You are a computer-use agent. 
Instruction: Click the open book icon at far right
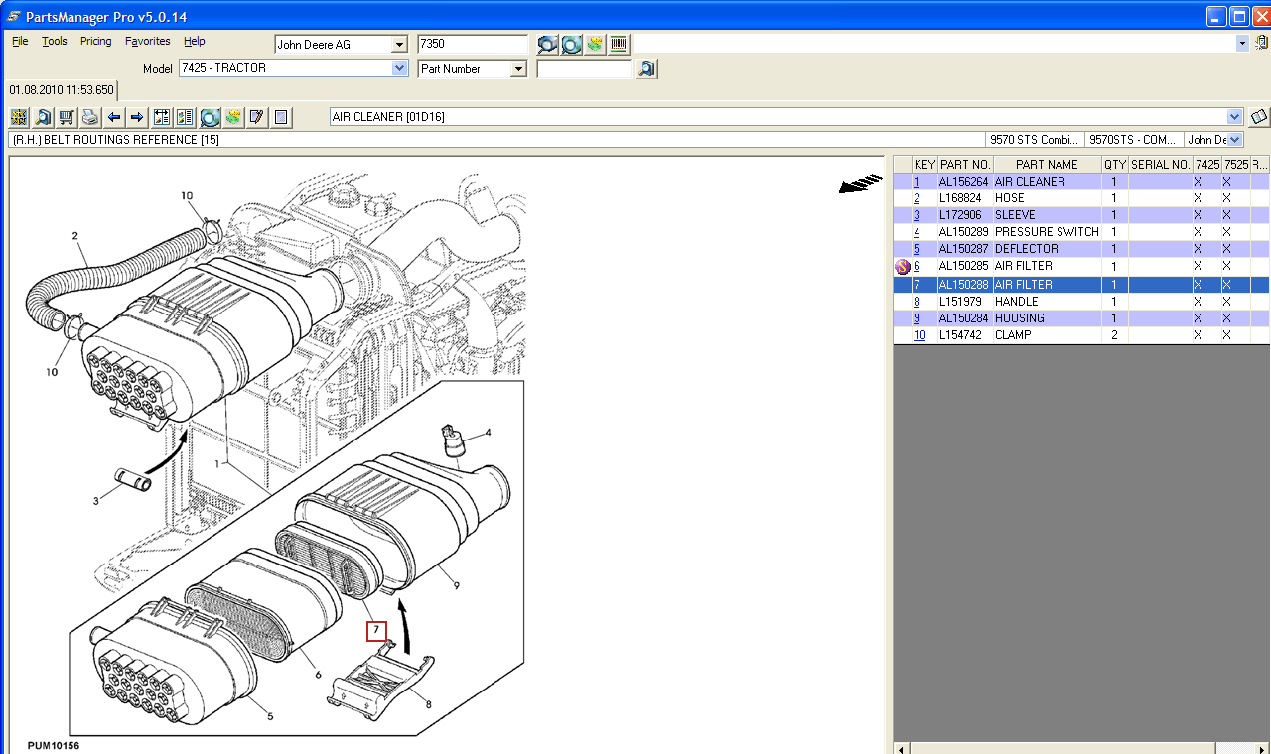point(1259,117)
